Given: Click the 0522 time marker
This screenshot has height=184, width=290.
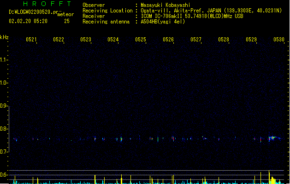Looking at the screenshot, I should coord(59,40).
